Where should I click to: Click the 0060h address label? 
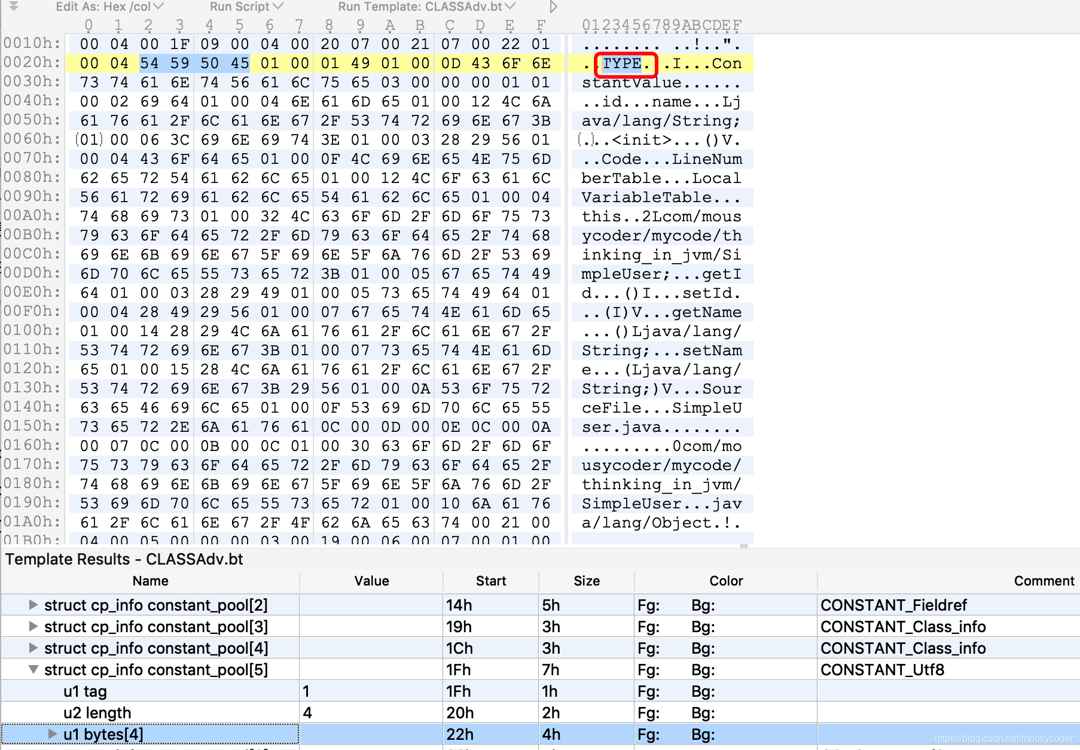pos(32,139)
